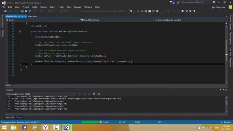Open the Team menu
This screenshot has height=131, width=233.
point(52,7)
